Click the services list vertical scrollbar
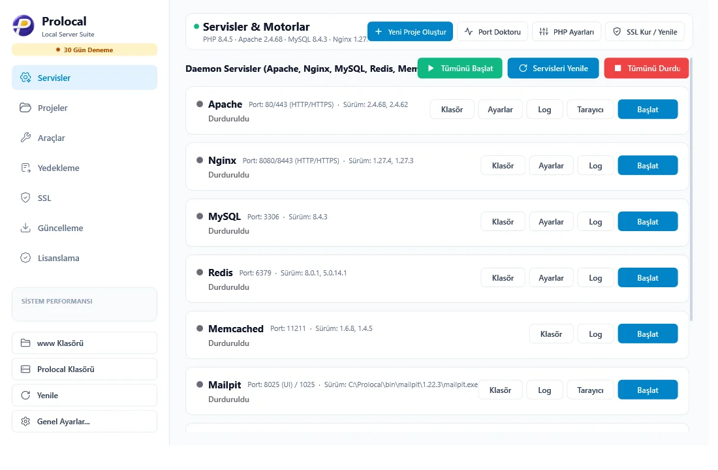The image size is (718, 470). pos(691,189)
